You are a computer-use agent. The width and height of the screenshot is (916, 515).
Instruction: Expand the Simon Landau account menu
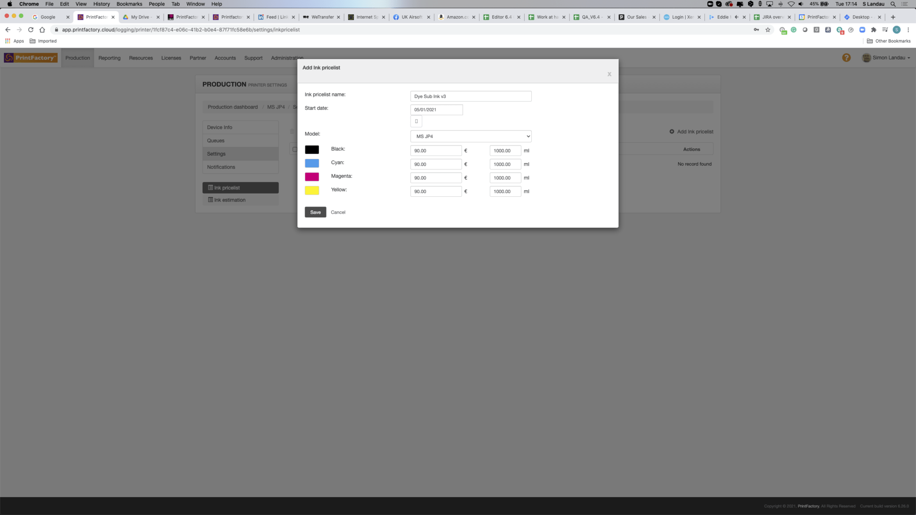(886, 58)
